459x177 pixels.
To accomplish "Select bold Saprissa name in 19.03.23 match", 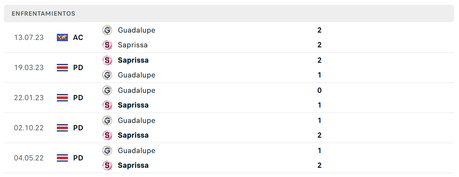I will (x=133, y=60).
